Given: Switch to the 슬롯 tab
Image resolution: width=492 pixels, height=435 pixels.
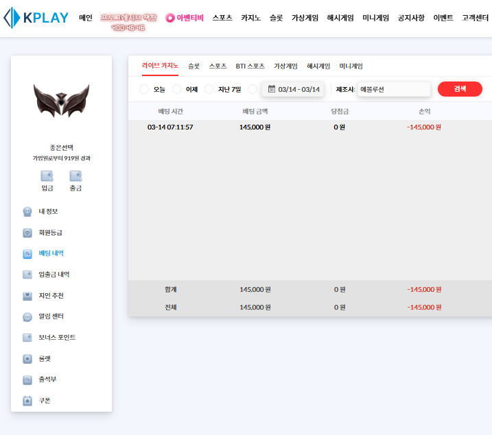Looking at the screenshot, I should [194, 66].
